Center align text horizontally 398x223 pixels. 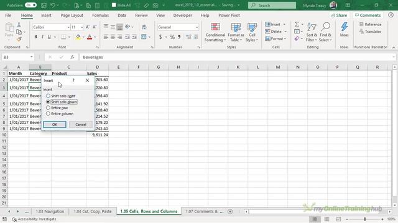[113, 37]
